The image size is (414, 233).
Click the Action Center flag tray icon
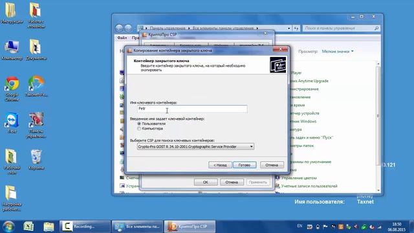[x=325, y=227]
